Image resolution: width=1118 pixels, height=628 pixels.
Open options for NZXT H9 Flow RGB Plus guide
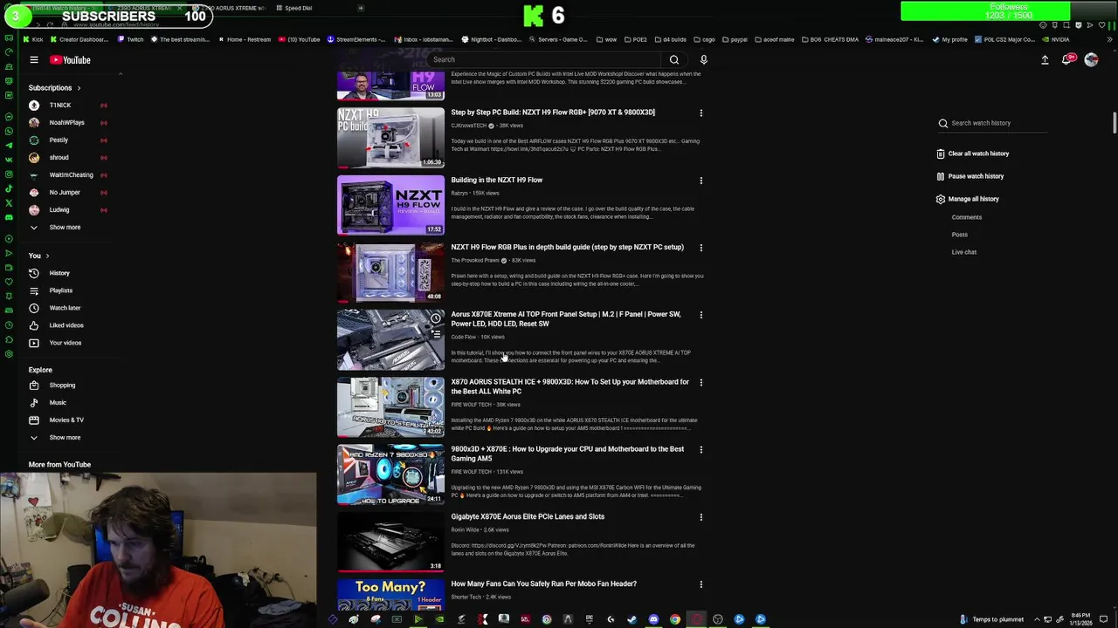point(700,248)
